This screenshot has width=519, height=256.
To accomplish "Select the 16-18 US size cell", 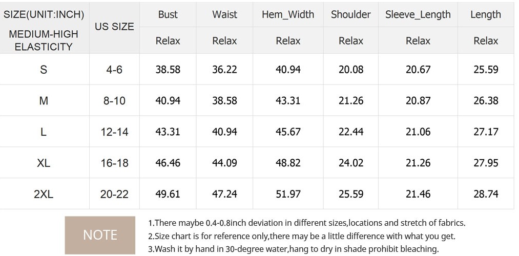I will coord(114,163).
